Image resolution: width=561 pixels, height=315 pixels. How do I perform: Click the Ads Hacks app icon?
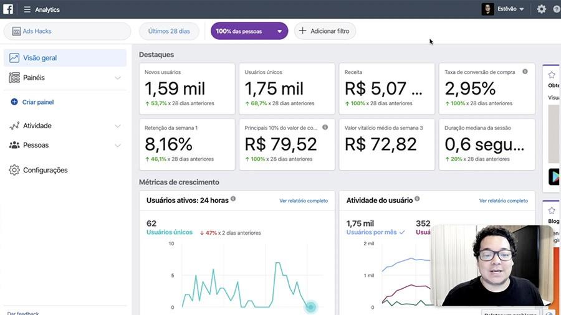point(16,31)
